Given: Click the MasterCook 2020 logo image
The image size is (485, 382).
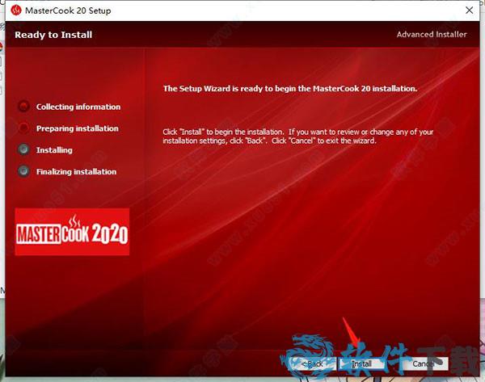Looking at the screenshot, I should (73, 232).
